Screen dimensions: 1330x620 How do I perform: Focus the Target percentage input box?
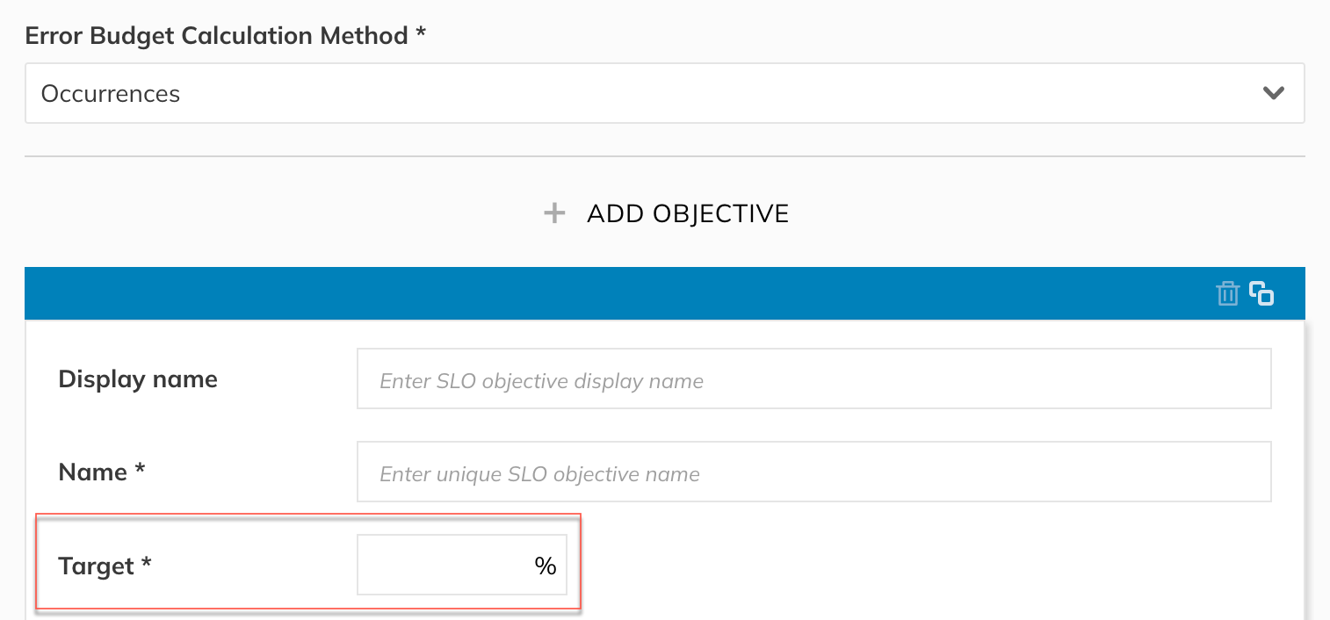point(462,565)
